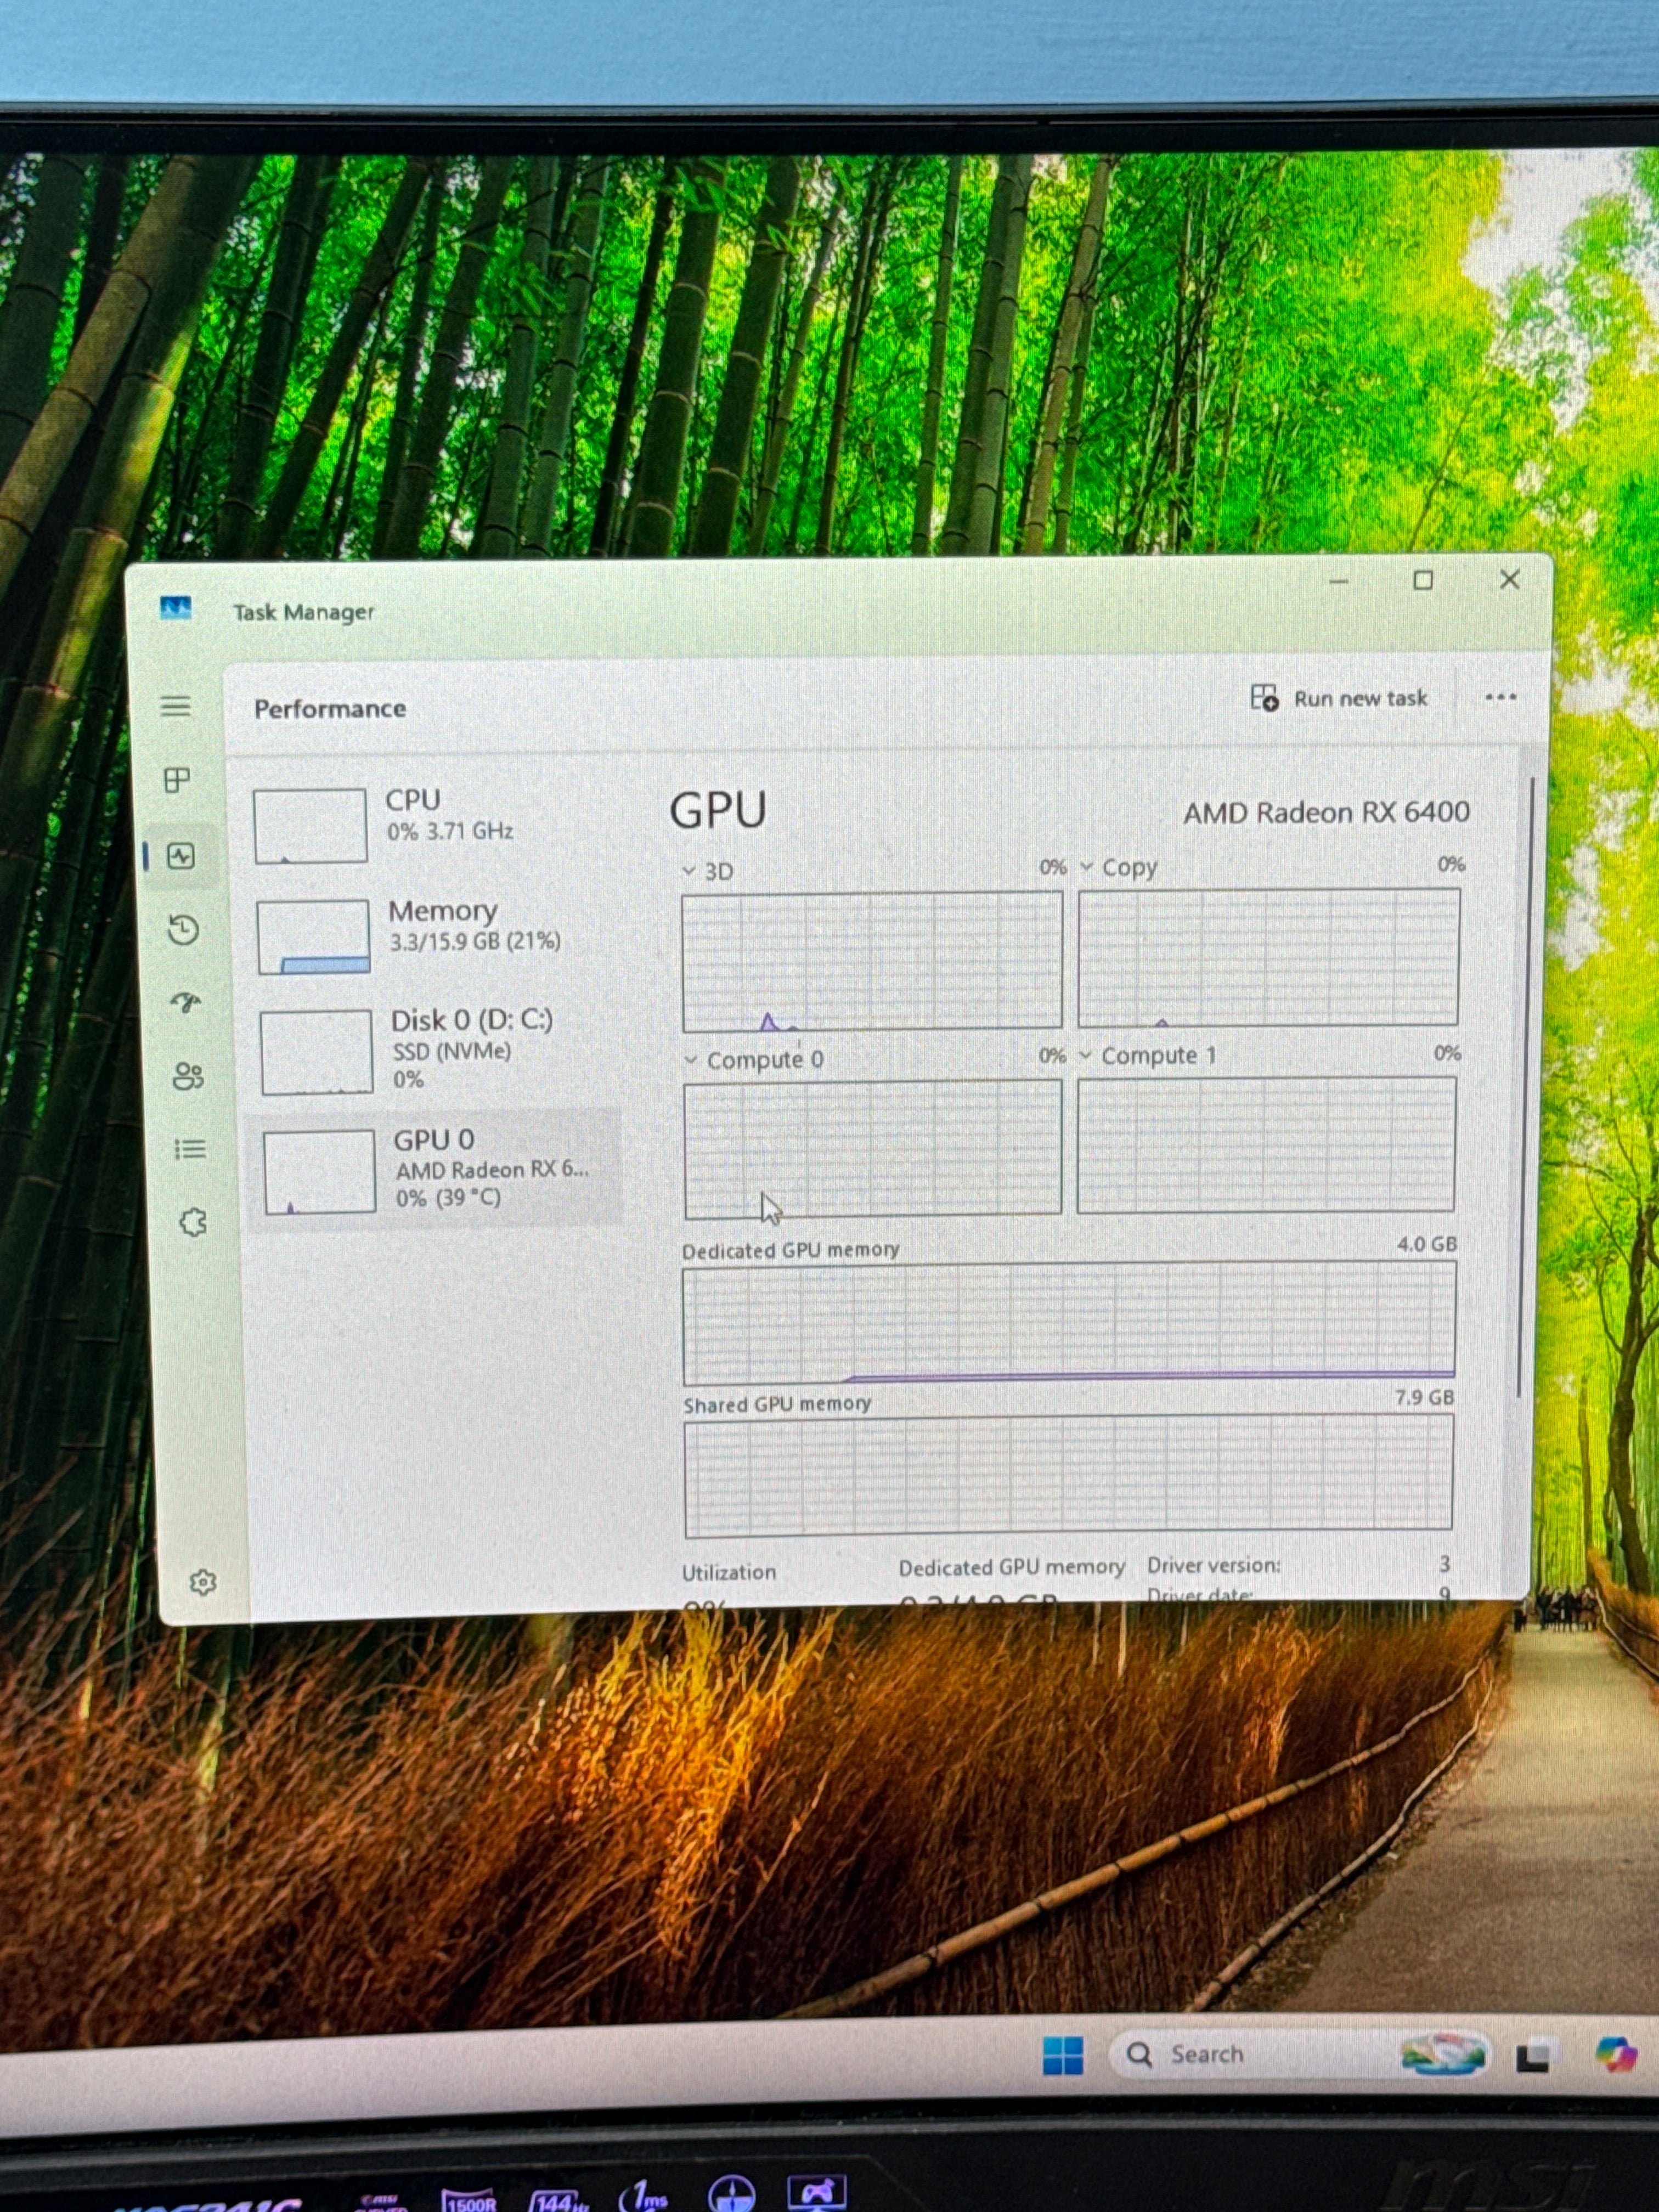The image size is (1659, 2212).
Task: Click the "Utilization" label
Action: click(729, 1572)
